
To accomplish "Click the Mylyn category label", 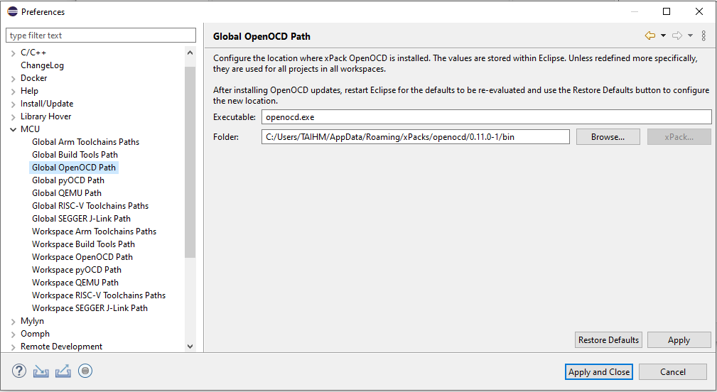I will point(32,321).
